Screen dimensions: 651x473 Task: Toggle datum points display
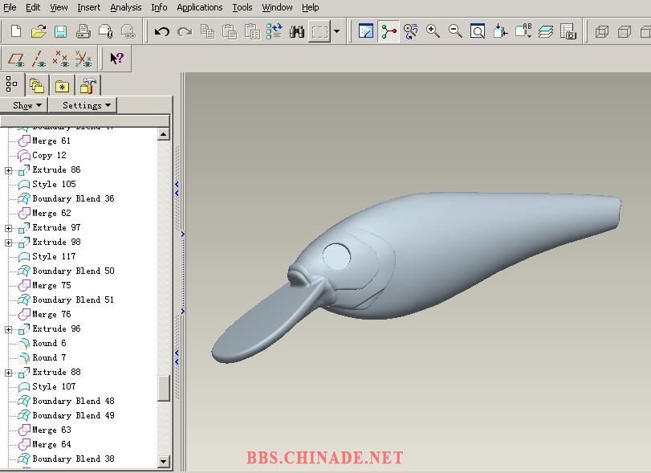(x=61, y=59)
